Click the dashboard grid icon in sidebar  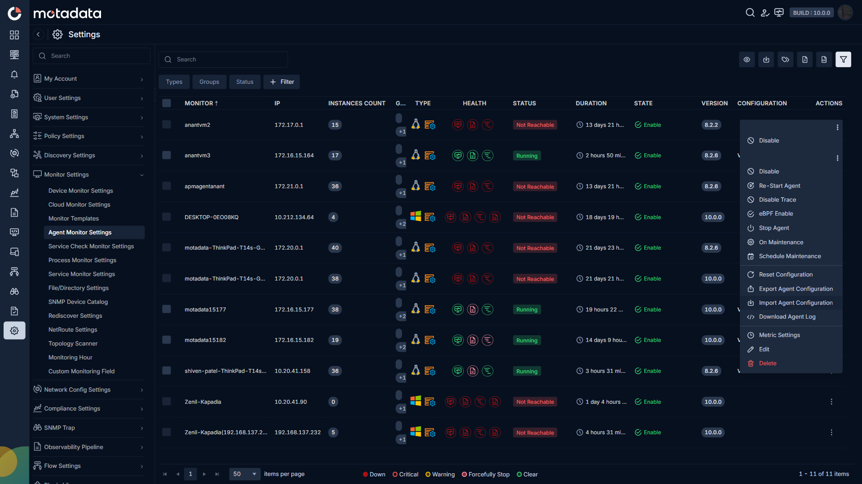tap(14, 35)
